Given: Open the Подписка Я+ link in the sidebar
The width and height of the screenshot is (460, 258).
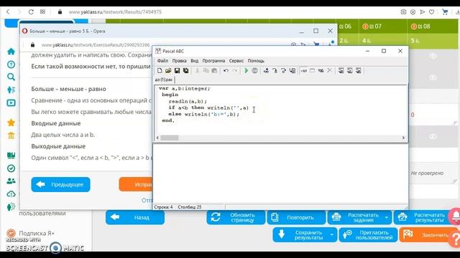Looking at the screenshot, I should click(37, 233).
